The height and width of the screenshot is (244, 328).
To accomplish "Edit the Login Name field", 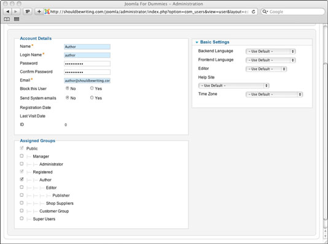I will pos(87,55).
